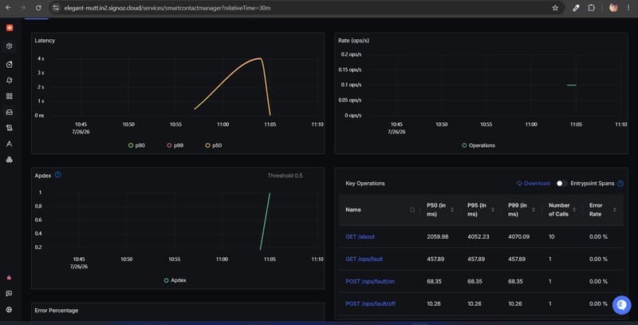Click the browser address bar URL
The height and width of the screenshot is (325, 638).
167,8
